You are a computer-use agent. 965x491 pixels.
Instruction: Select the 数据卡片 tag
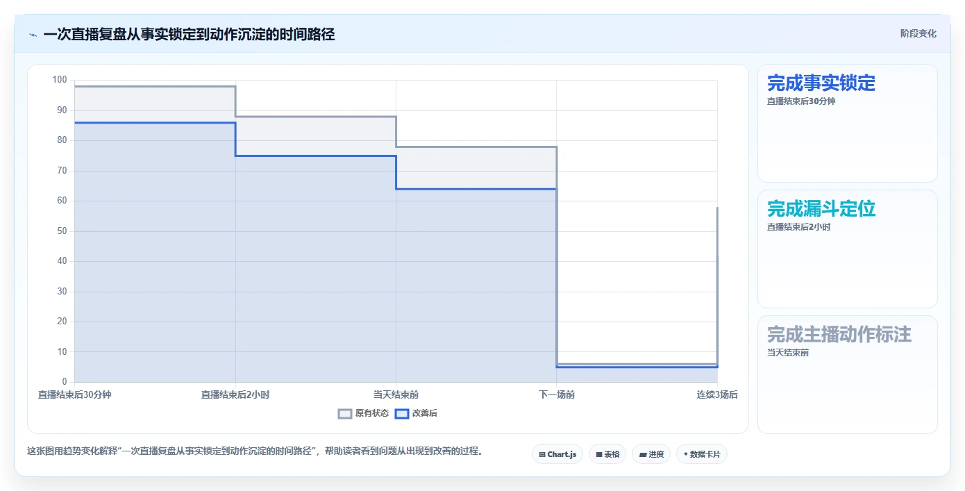click(x=702, y=454)
